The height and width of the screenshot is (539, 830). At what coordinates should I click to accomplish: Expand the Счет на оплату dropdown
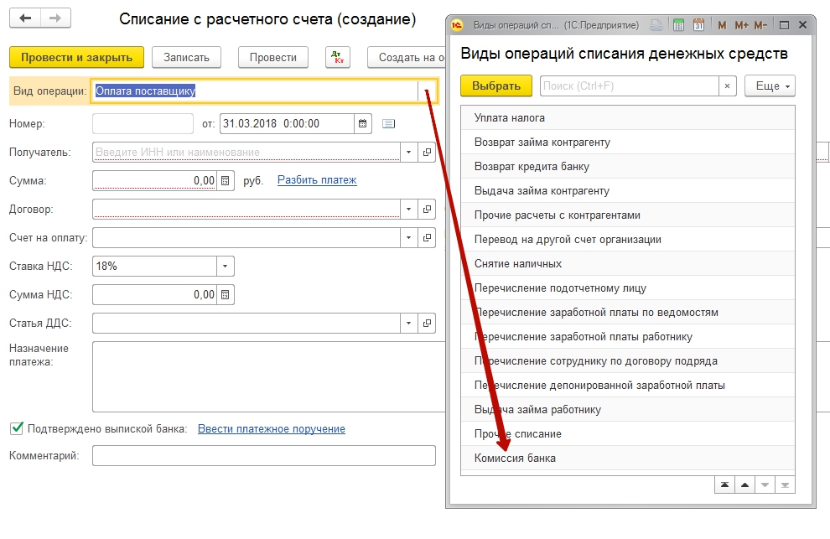click(x=408, y=238)
